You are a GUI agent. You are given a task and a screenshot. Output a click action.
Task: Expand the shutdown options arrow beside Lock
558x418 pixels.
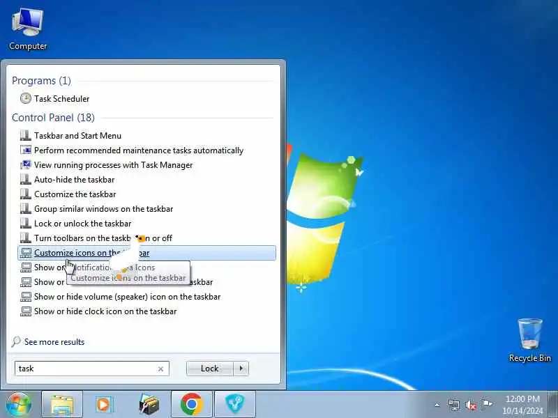click(x=241, y=369)
